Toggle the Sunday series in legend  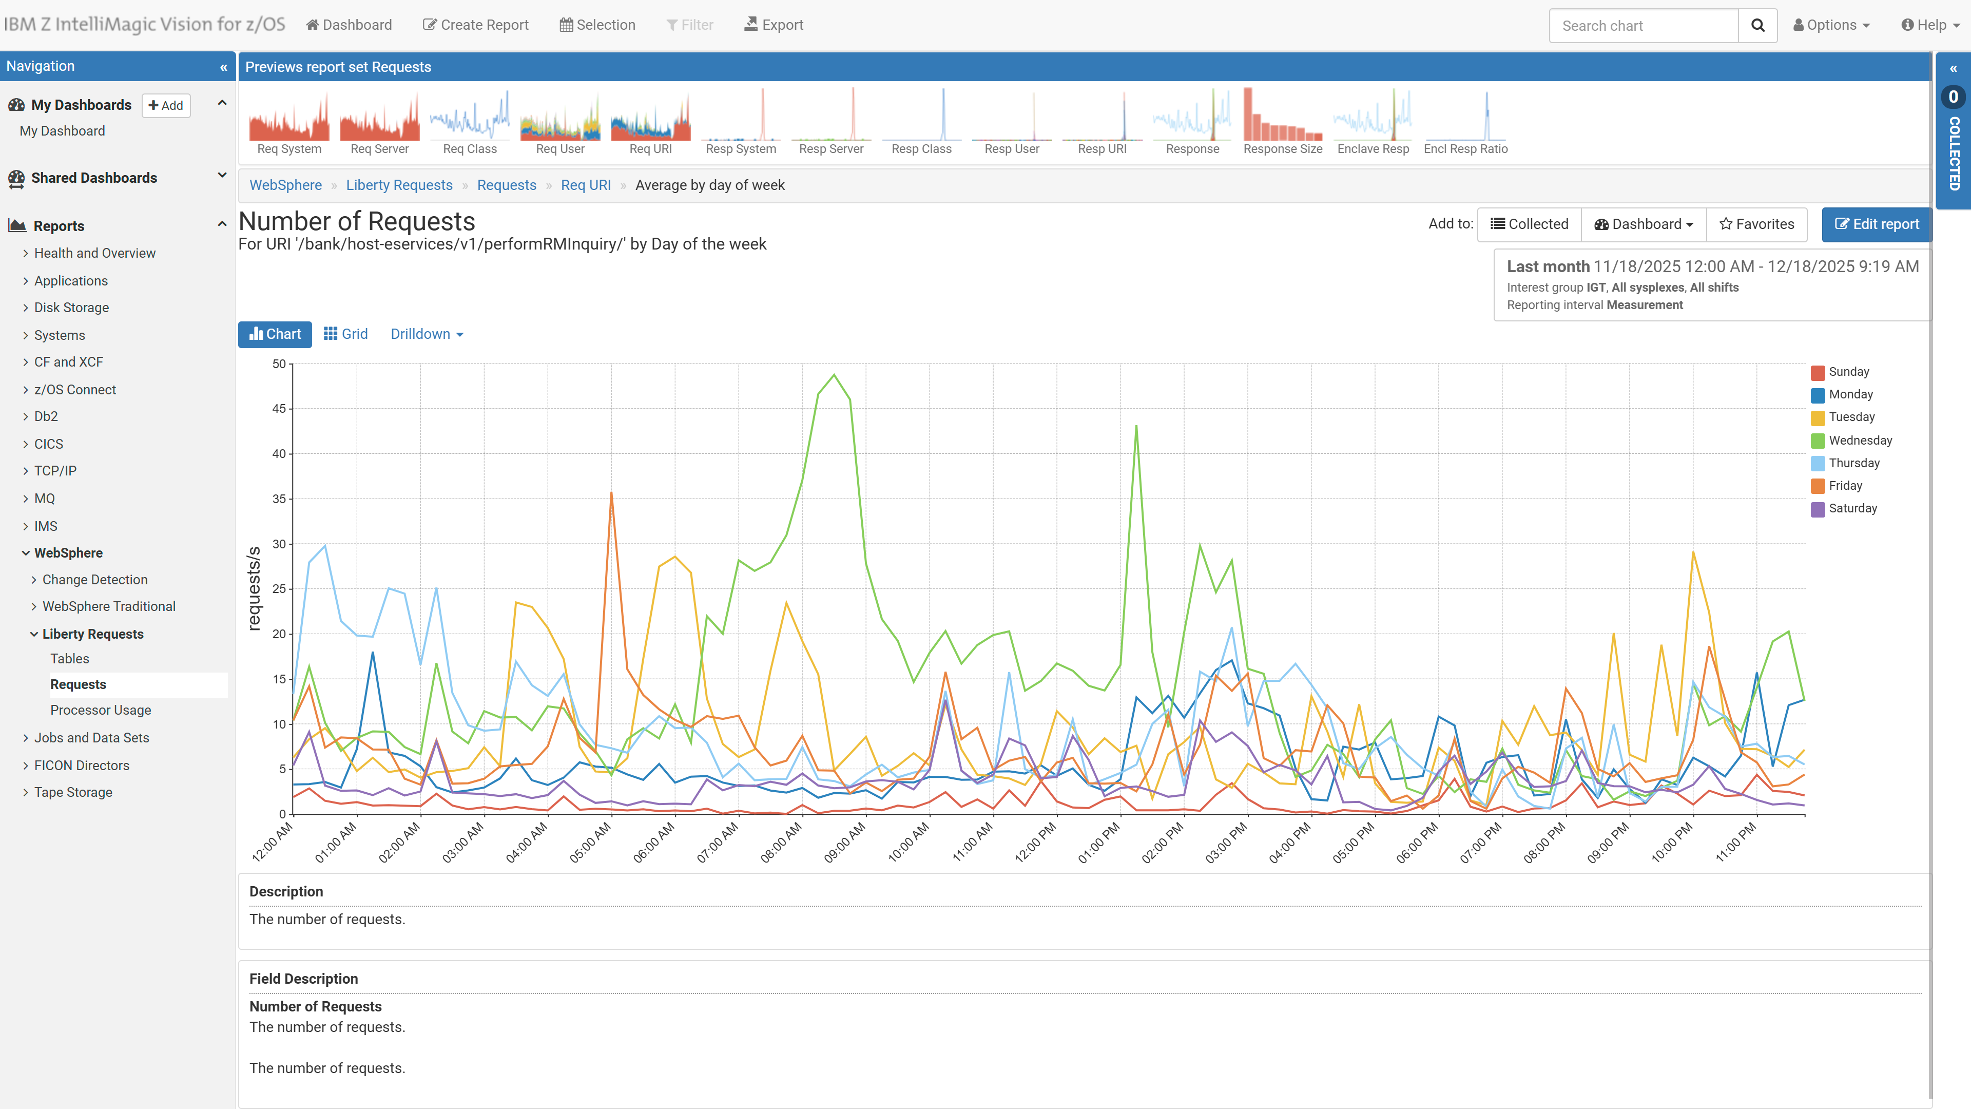tap(1840, 372)
